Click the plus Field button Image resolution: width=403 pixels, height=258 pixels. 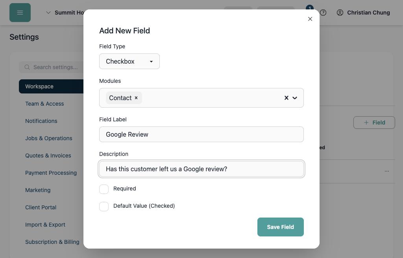pyautogui.click(x=374, y=123)
